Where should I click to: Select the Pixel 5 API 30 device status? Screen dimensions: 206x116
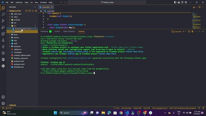click(x=183, y=108)
